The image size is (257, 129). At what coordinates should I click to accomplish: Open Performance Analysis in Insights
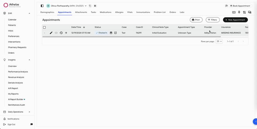tap(18, 72)
